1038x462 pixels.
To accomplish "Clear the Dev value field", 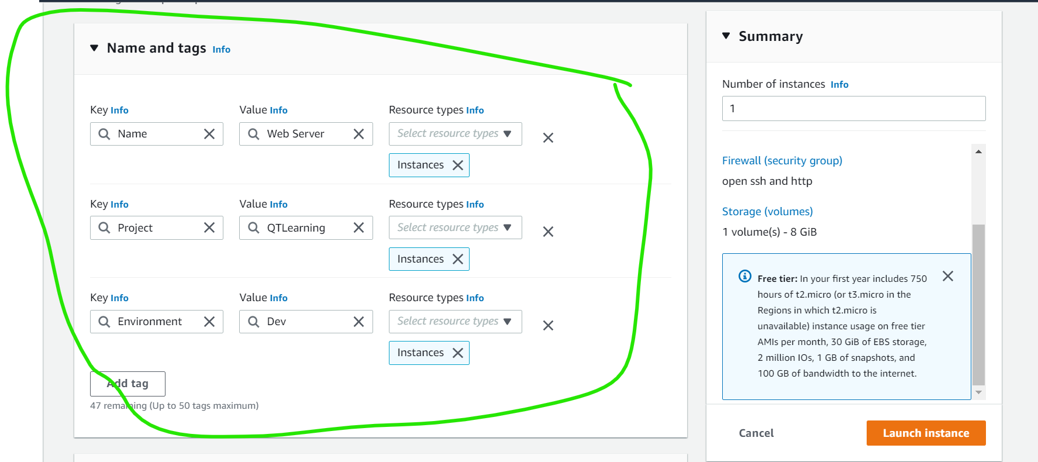I will point(358,322).
